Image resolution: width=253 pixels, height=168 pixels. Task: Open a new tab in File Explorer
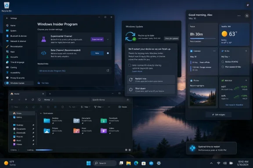(x=50, y=94)
